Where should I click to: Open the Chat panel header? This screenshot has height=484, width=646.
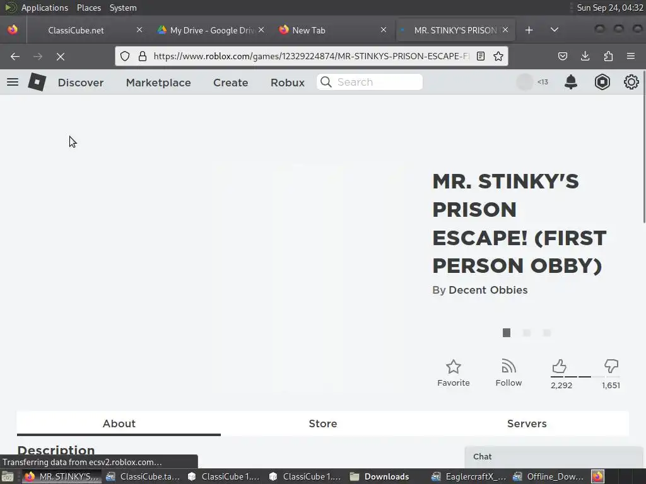point(553,456)
